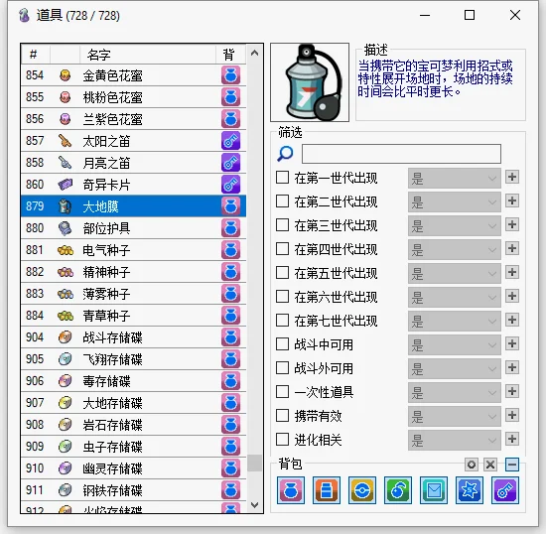Click the magnifier search icon
This screenshot has height=534, width=546.
285,154
